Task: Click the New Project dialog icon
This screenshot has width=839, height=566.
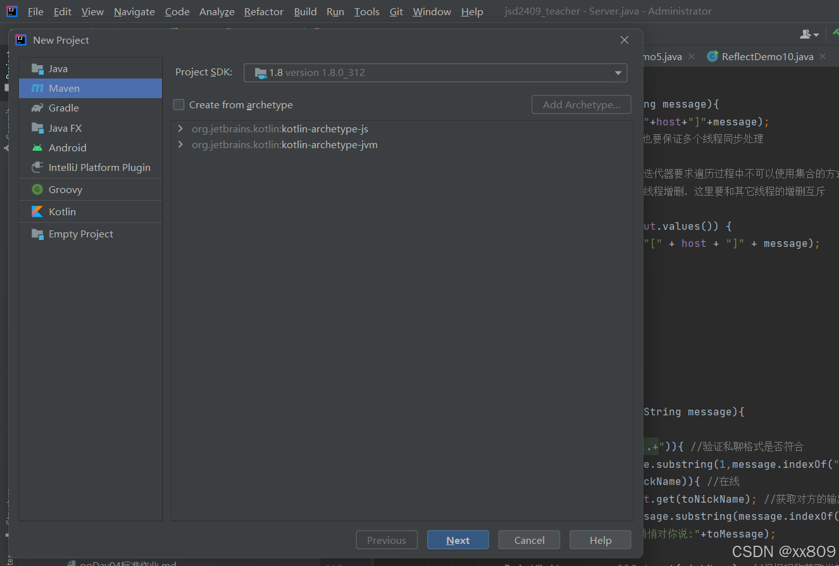Action: tap(21, 40)
